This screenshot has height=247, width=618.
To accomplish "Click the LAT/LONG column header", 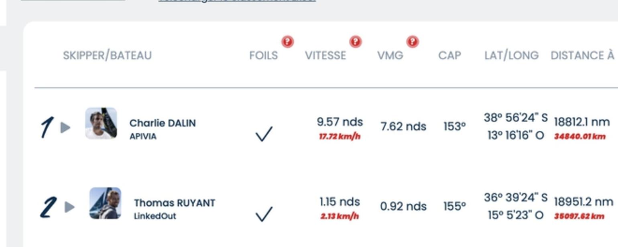I will (511, 55).
